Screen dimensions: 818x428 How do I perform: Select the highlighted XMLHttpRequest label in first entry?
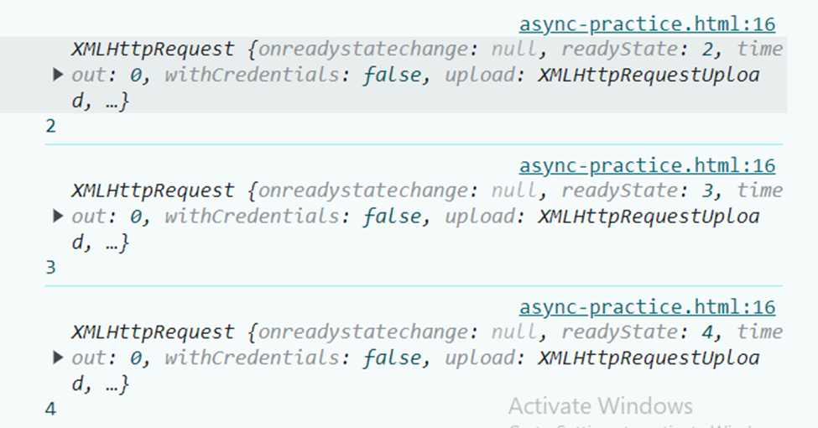(153, 50)
